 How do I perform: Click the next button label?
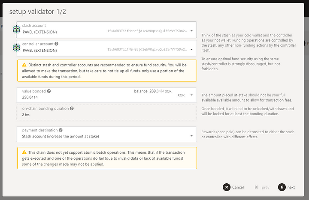291,188
